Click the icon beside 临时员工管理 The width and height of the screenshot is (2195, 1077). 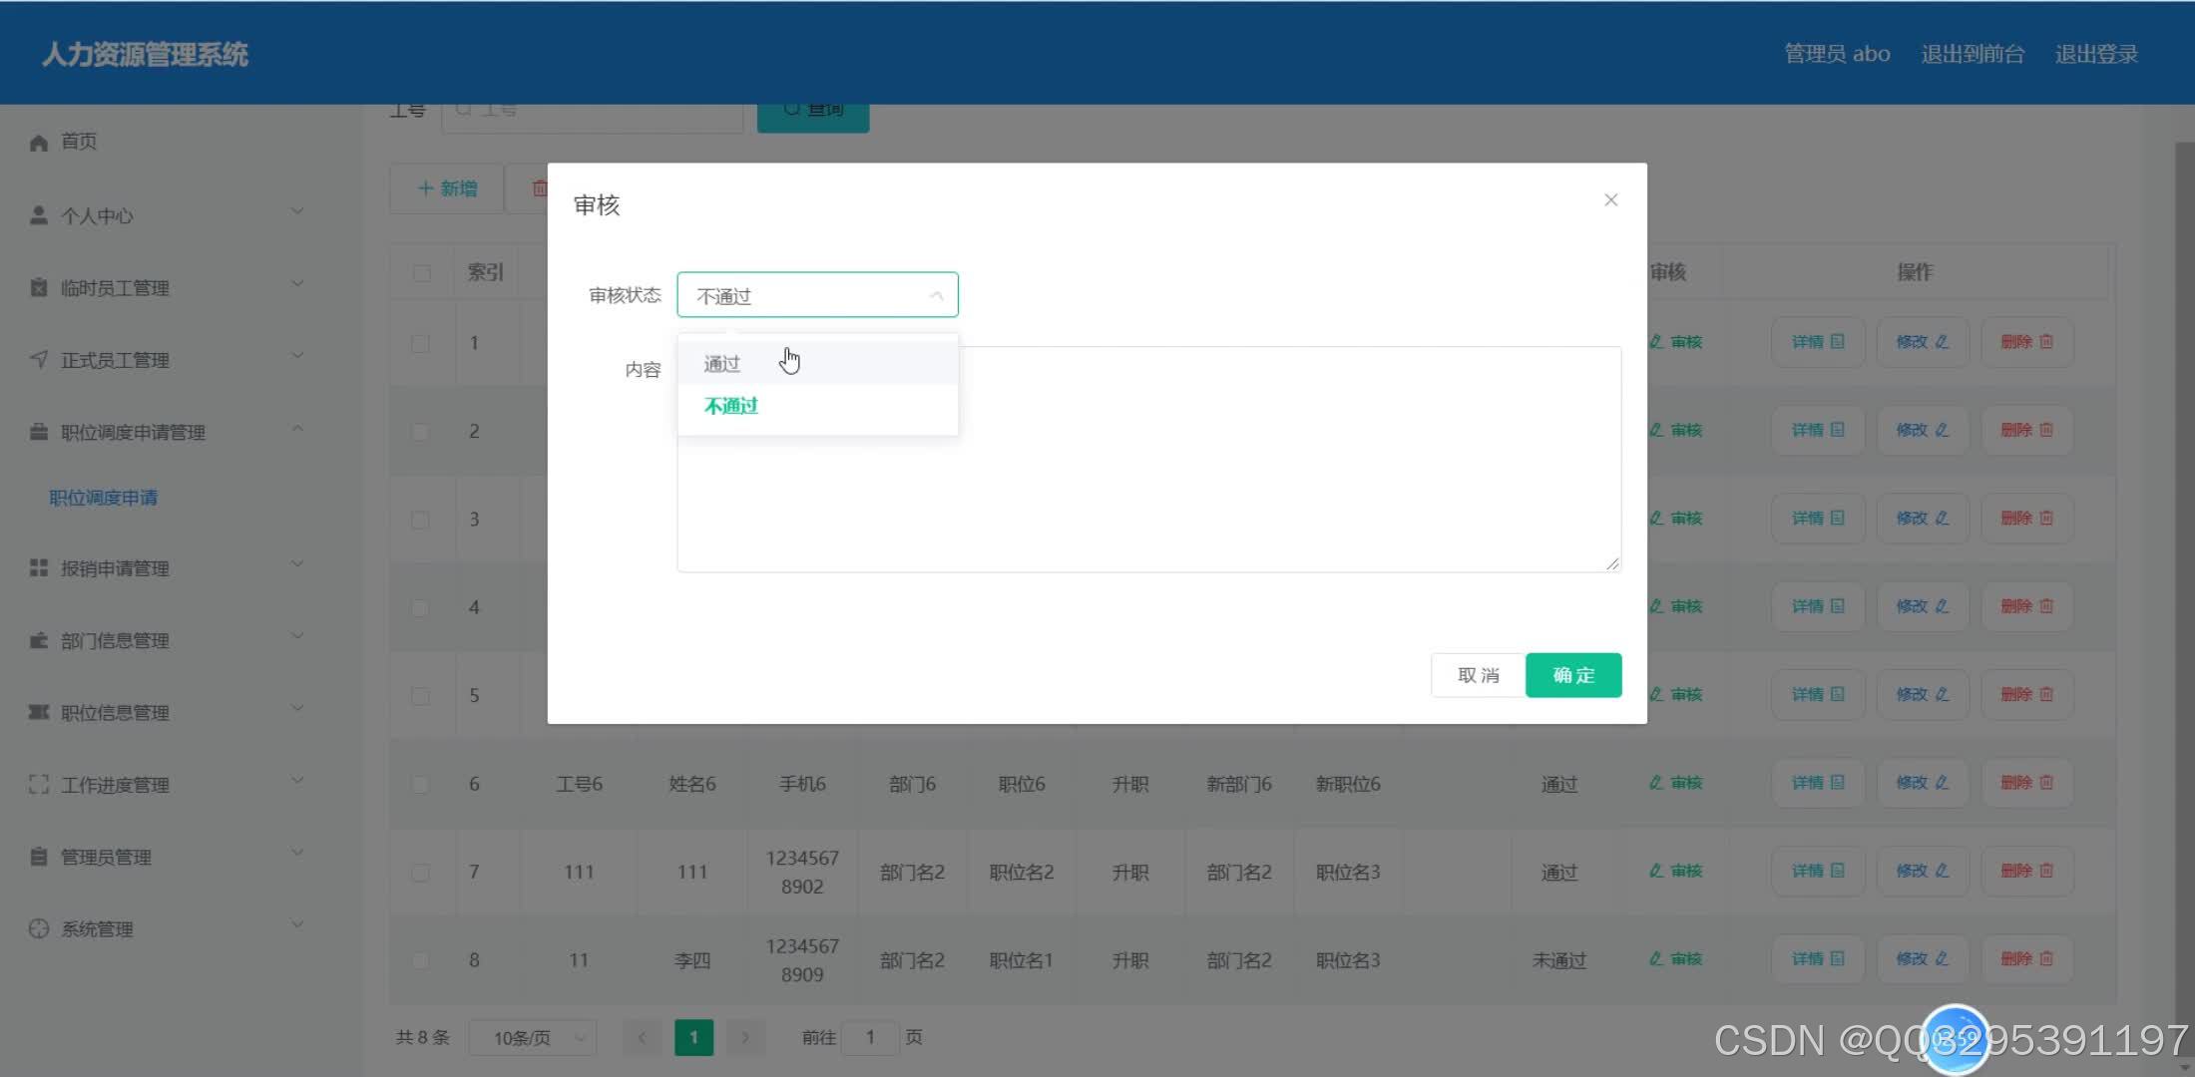pos(39,287)
